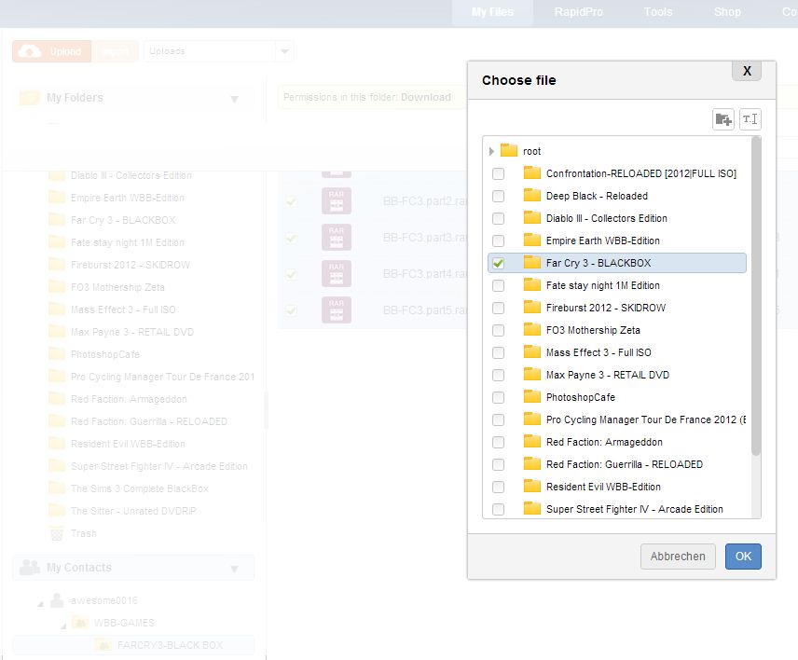Collapse the My Folders section arrow
The image size is (798, 660).
click(234, 99)
